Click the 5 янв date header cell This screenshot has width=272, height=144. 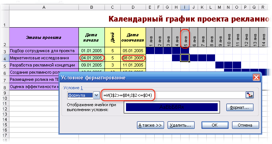(x=185, y=37)
